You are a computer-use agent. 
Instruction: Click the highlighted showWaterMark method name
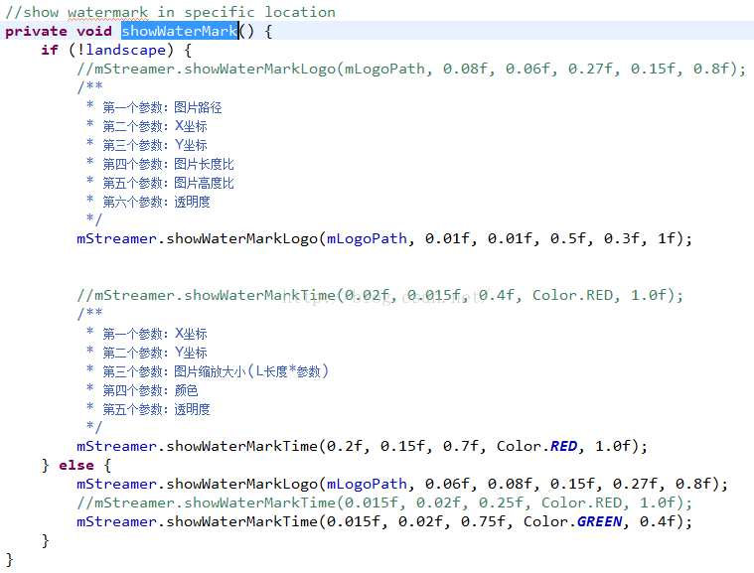[x=180, y=31]
